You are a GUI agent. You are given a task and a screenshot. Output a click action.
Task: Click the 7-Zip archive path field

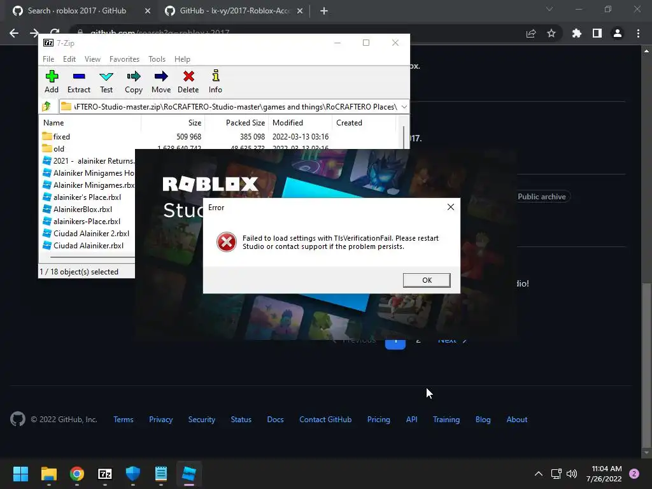[229, 107]
